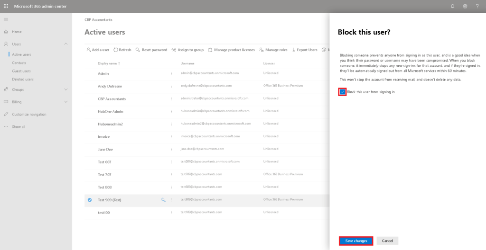Image resolution: width=486 pixels, height=250 pixels.
Task: Go to Deleted users in sidebar
Action: pyautogui.click(x=23, y=79)
